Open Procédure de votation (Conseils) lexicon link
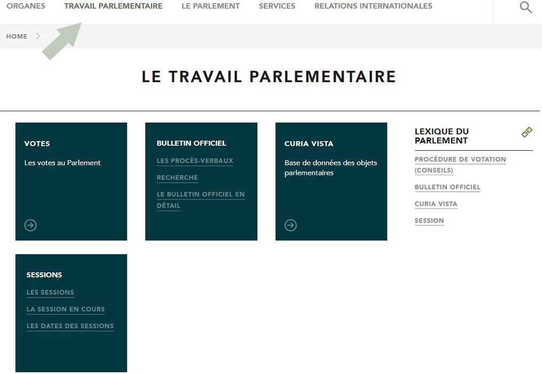Image resolution: width=542 pixels, height=374 pixels. [460, 165]
